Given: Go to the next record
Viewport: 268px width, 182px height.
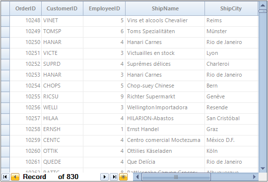Looking at the screenshot, I should 104,177.
